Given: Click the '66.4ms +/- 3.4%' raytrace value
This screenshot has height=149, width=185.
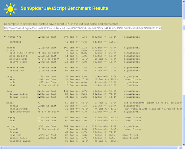Looking at the screenshot, I should pyautogui.click(x=76, y=42).
